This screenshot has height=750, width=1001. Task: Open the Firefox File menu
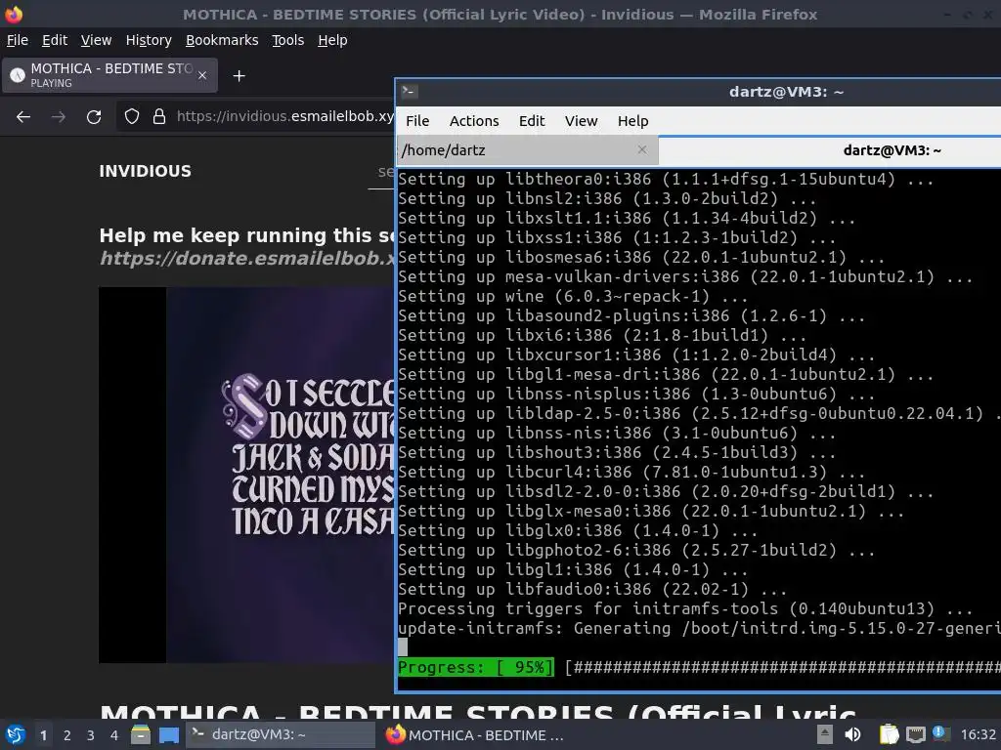click(18, 40)
